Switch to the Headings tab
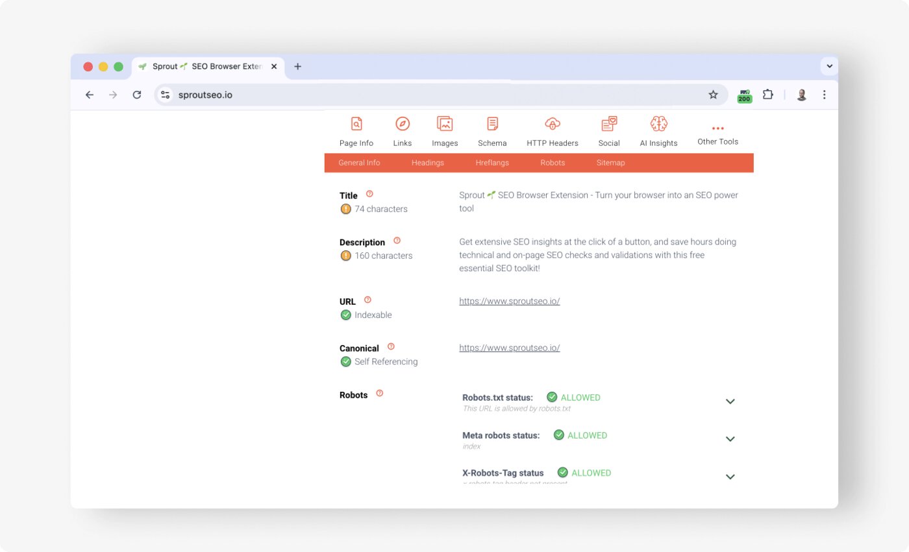This screenshot has height=552, width=909. [x=427, y=162]
